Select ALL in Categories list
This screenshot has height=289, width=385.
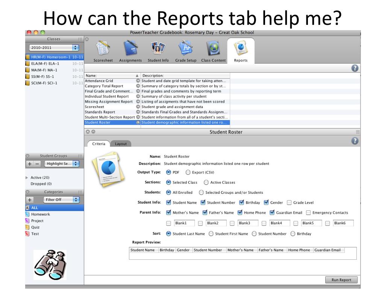55,208
